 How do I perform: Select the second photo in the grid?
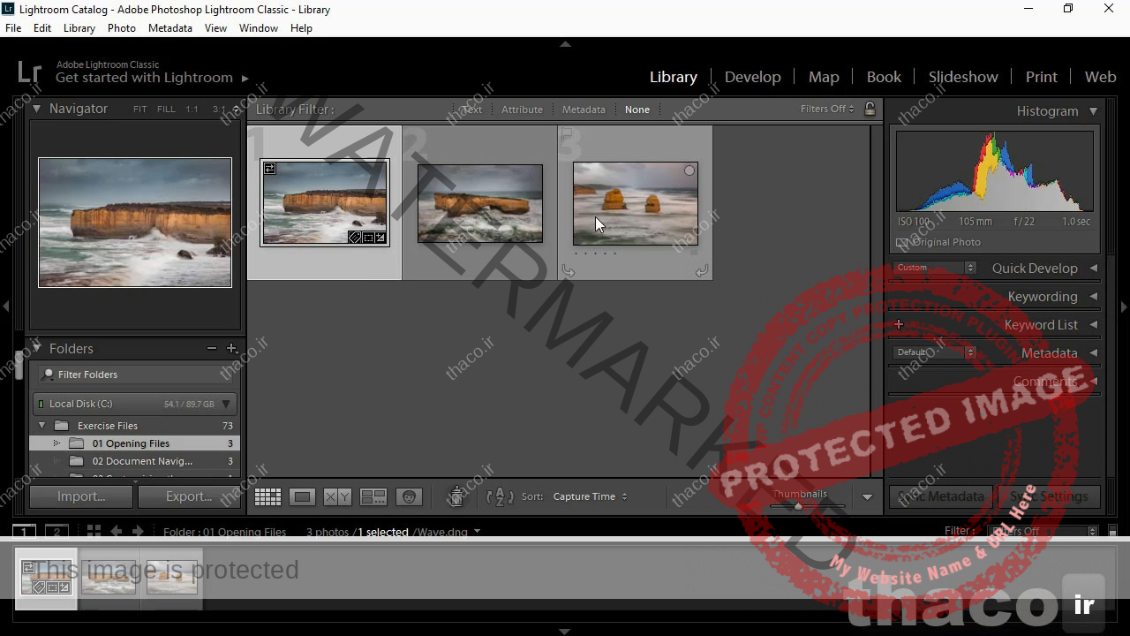click(x=479, y=203)
